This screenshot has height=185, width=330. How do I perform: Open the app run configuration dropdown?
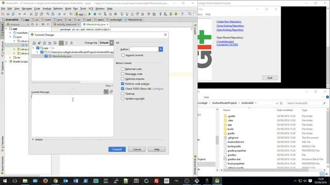point(80,14)
